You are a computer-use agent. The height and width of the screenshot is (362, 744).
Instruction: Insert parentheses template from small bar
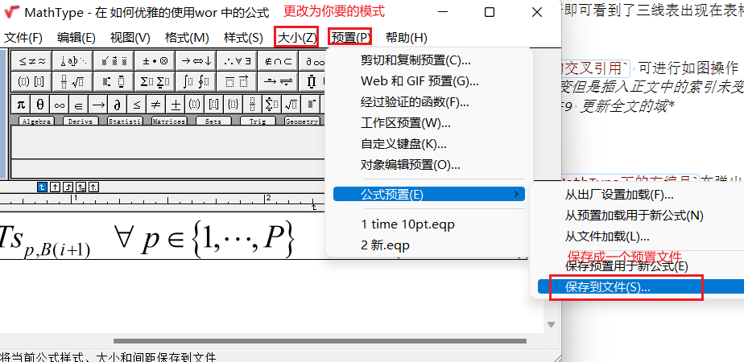(195, 105)
